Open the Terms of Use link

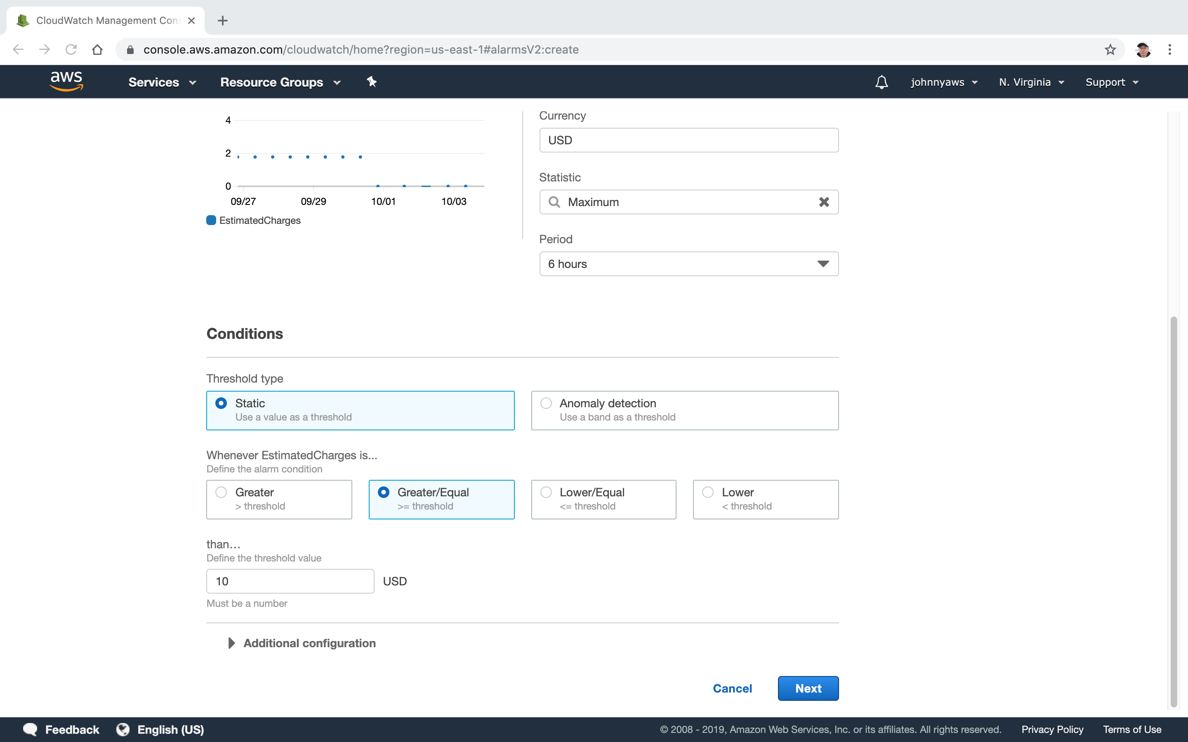point(1132,729)
